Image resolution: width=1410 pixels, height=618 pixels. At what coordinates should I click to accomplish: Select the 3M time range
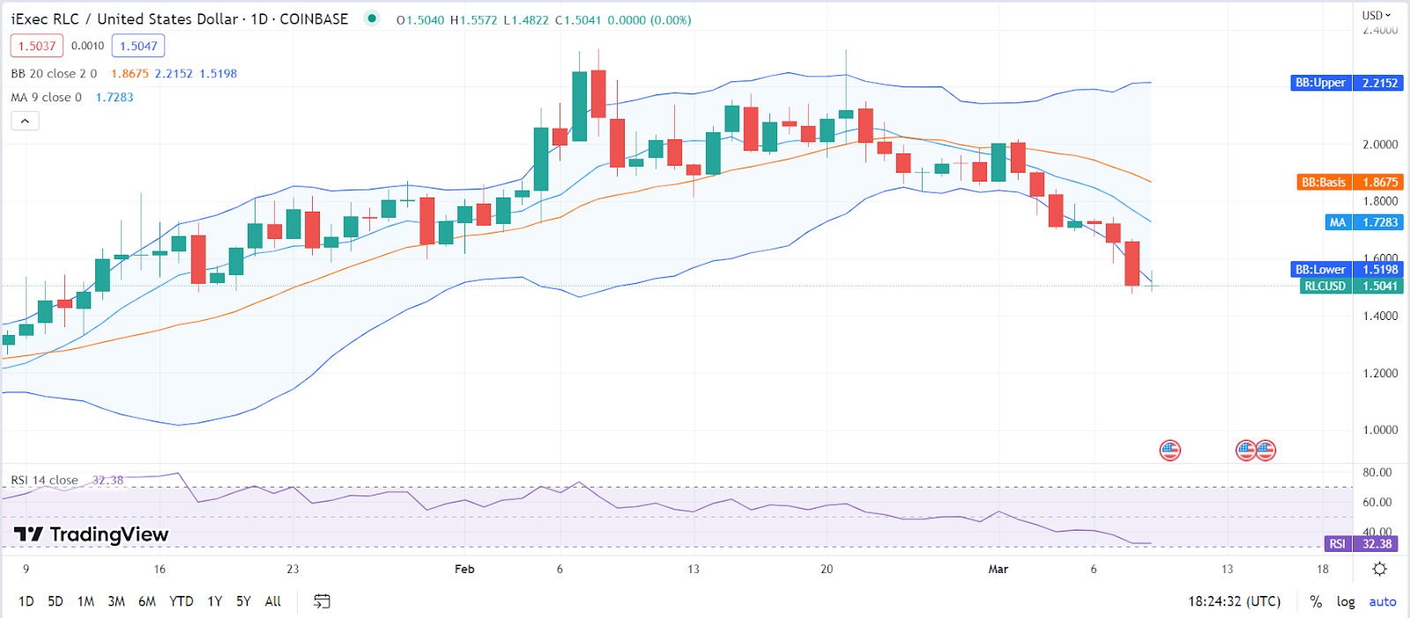pyautogui.click(x=116, y=601)
